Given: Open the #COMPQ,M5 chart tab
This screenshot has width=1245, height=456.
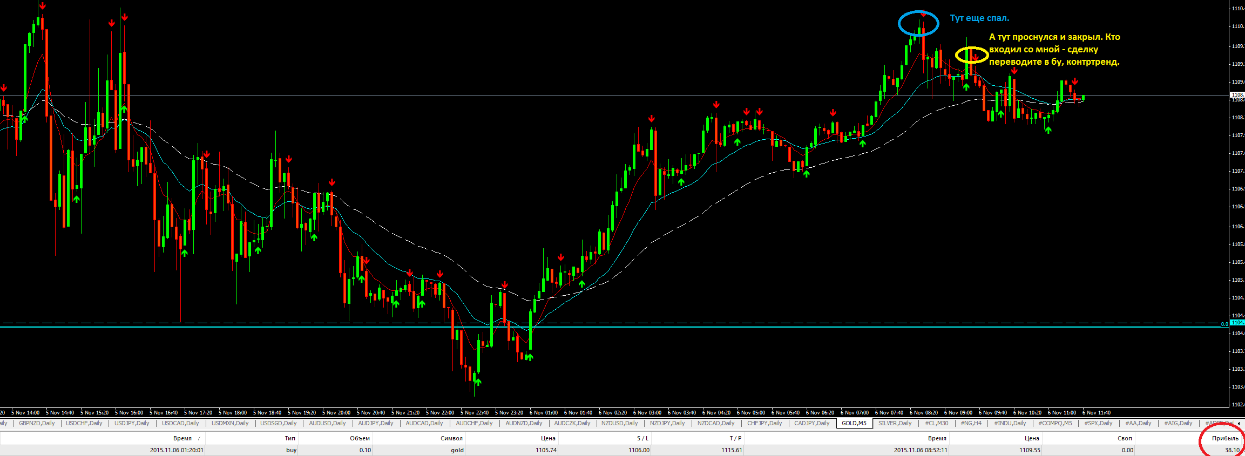Looking at the screenshot, I should [1055, 424].
